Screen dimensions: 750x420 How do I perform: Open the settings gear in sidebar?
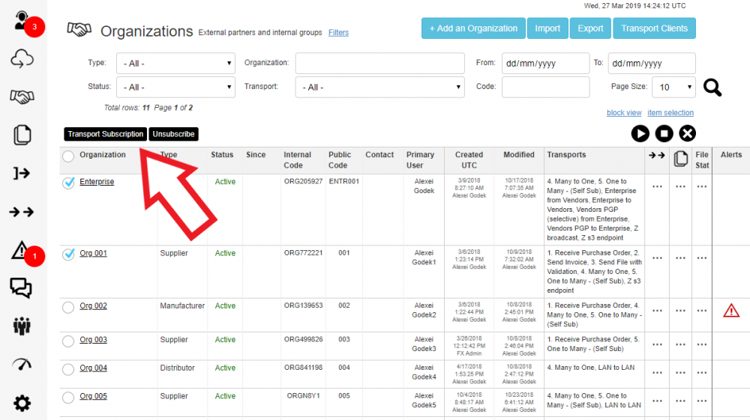(x=22, y=404)
